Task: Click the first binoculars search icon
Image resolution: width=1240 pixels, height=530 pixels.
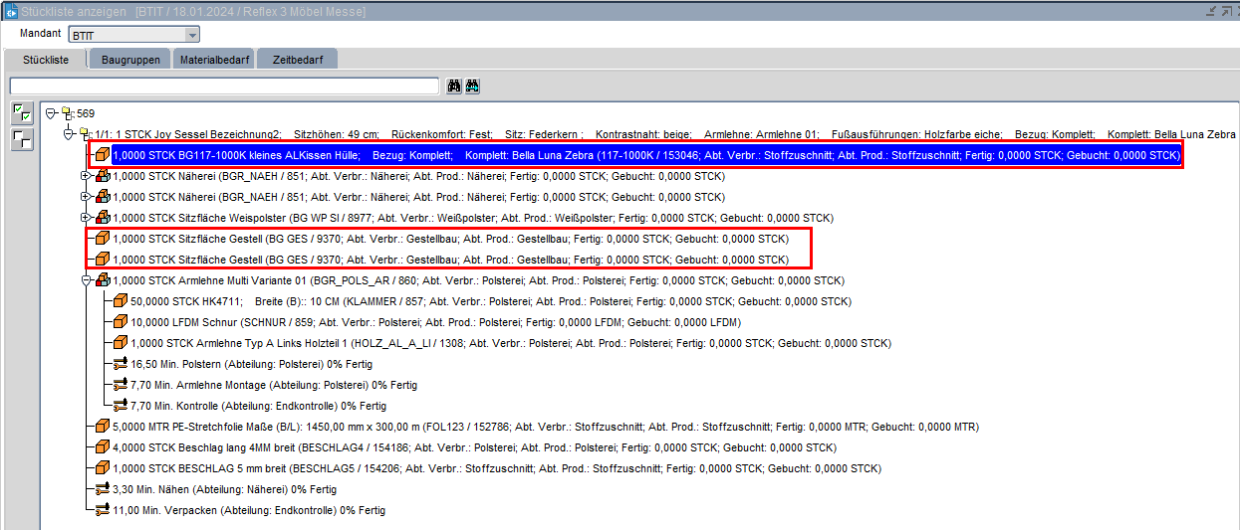Action: [454, 87]
